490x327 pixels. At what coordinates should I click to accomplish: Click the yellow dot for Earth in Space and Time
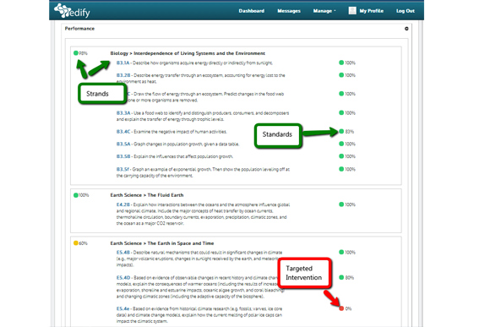76,243
